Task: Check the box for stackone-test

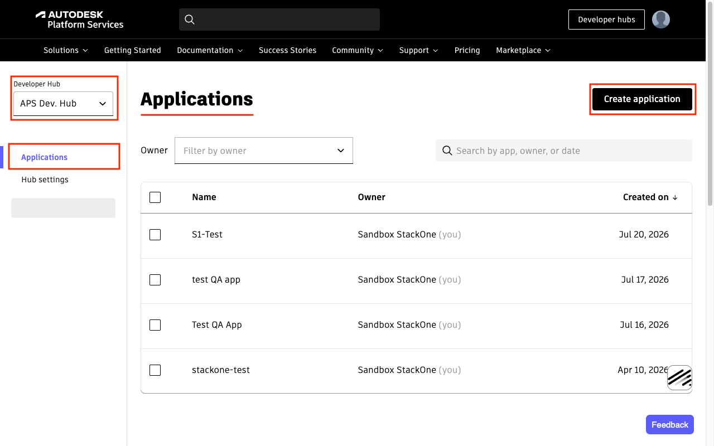Action: point(155,370)
